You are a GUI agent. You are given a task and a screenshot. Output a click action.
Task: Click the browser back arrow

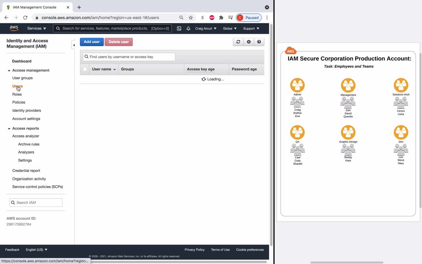point(7,18)
